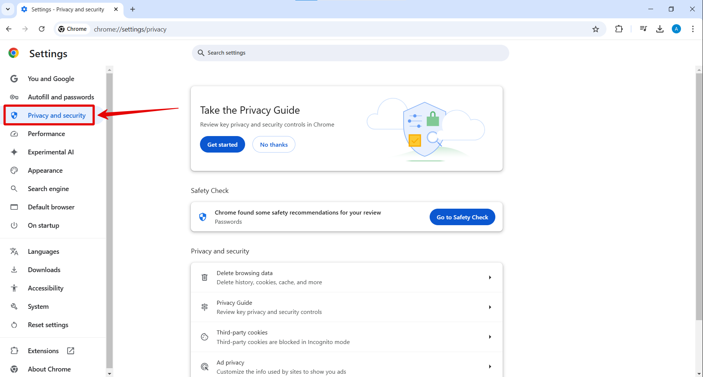The width and height of the screenshot is (703, 377).
Task: Open the Privacy Guide row arrow
Action: coord(490,307)
